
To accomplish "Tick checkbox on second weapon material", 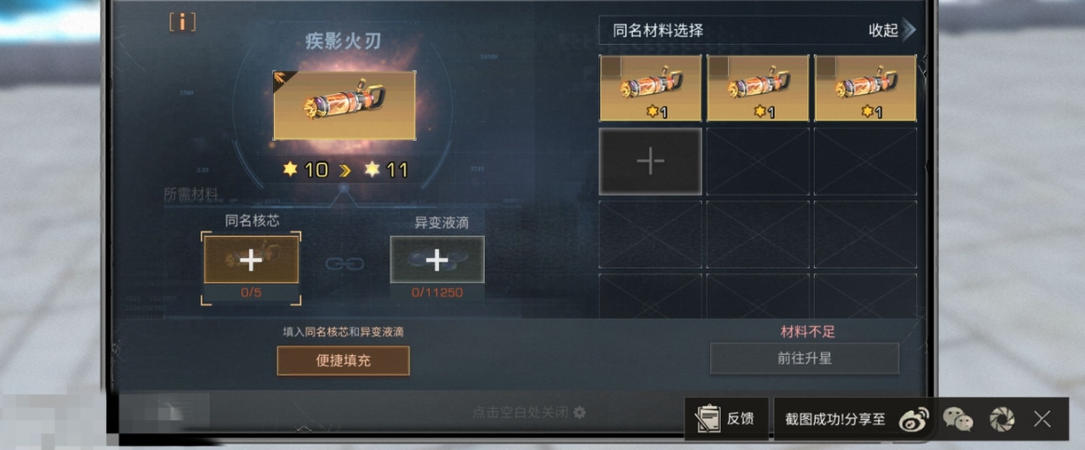I will tap(719, 65).
